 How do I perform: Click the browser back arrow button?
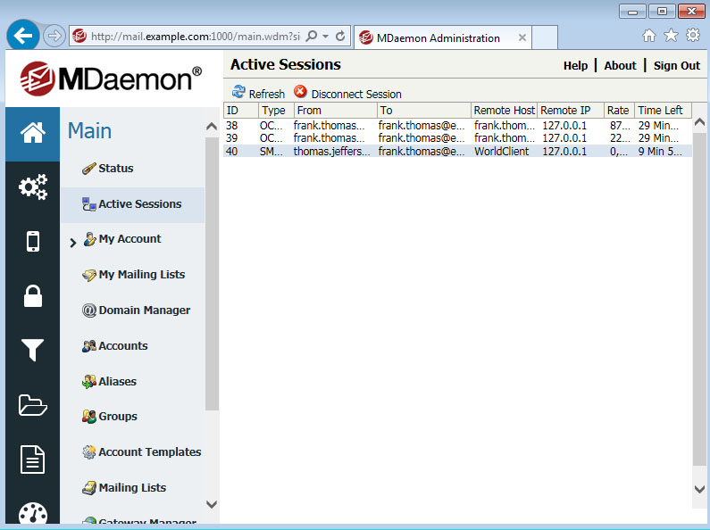click(x=22, y=36)
